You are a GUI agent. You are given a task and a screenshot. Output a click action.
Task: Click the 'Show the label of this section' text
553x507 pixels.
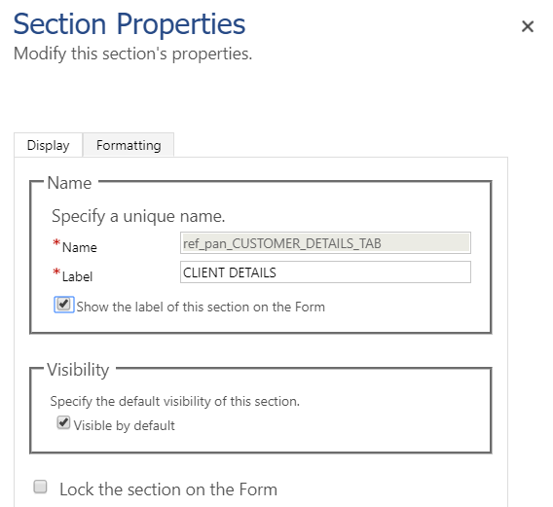pos(201,307)
